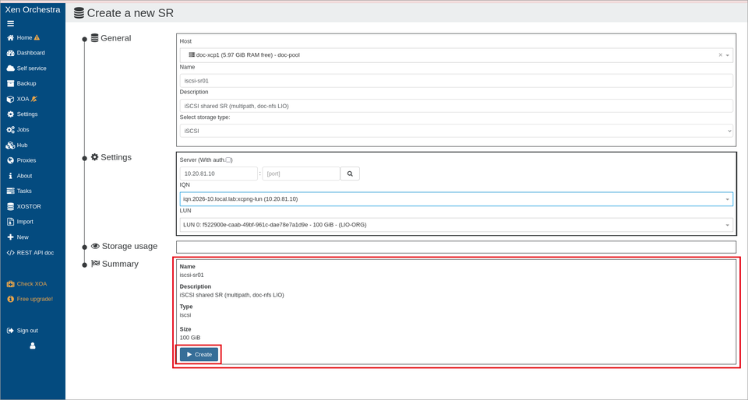
Task: Open the user profile icon in sidebar
Action: click(x=33, y=346)
